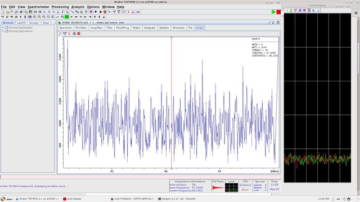Open the Last50 browser tab

pos(21,23)
